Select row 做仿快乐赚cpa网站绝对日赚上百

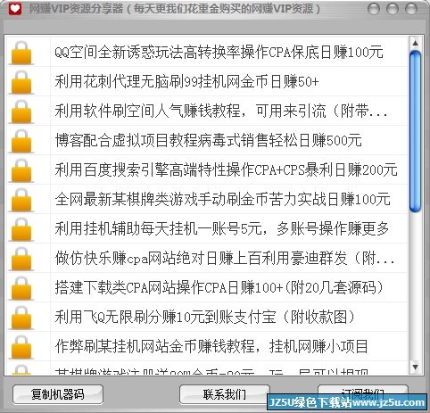(x=207, y=258)
